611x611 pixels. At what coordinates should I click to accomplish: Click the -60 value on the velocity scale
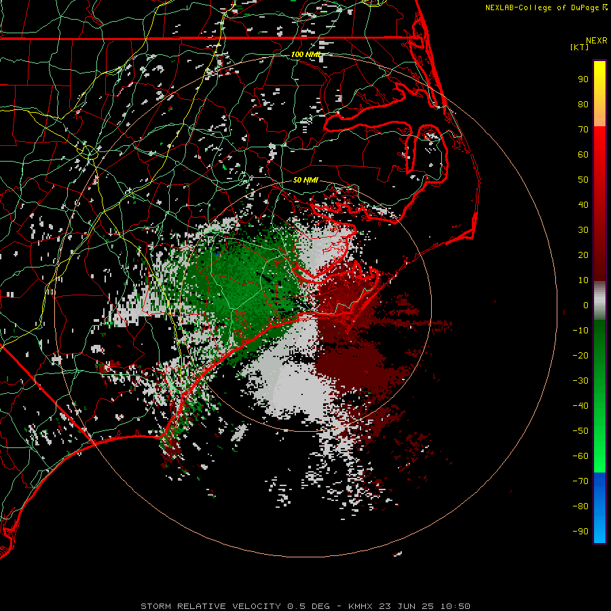(x=580, y=456)
